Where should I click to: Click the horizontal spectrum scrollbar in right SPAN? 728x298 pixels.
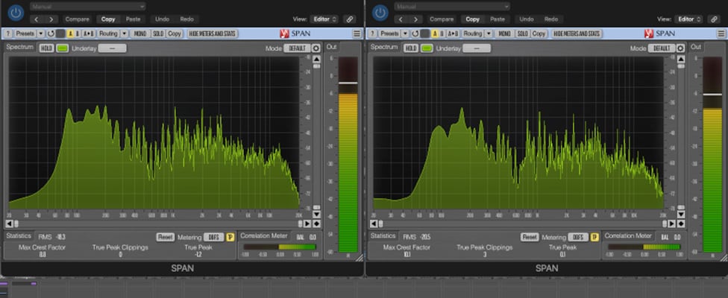pos(522,223)
